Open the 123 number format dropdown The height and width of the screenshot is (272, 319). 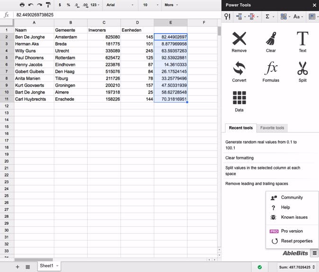coord(95,5)
